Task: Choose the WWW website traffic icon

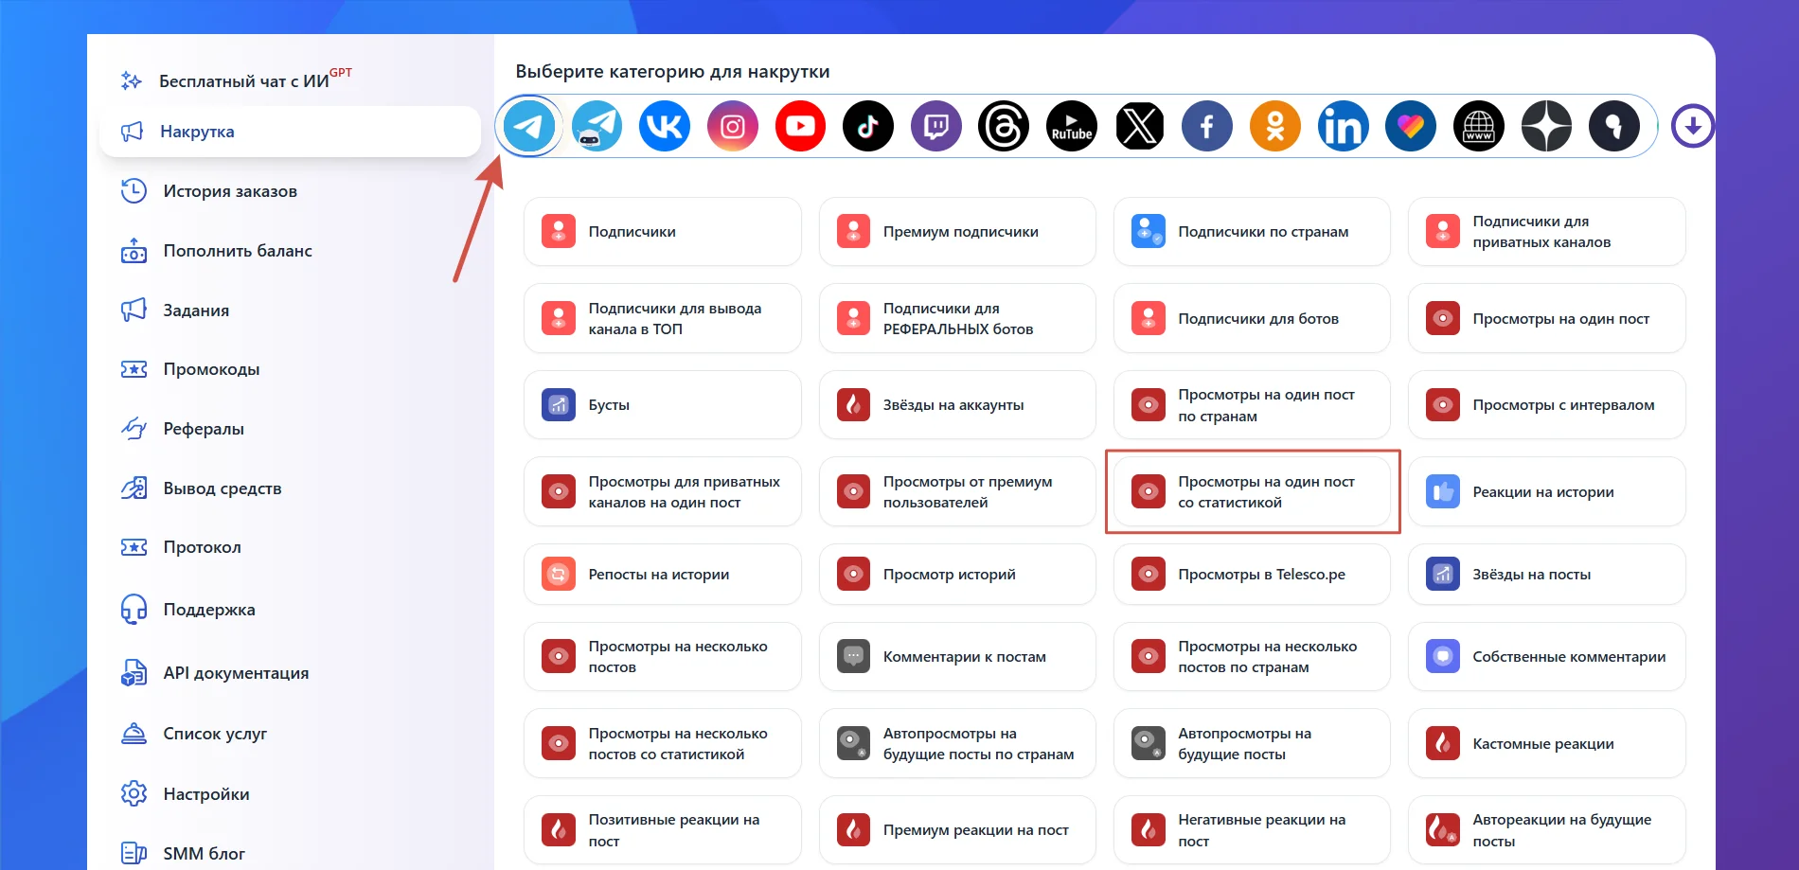Action: tap(1479, 126)
